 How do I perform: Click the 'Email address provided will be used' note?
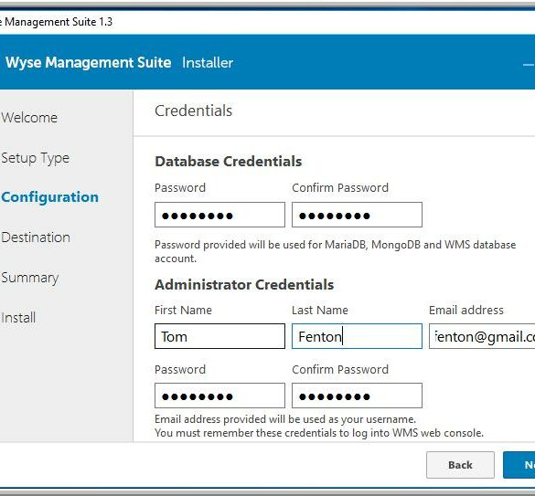pyautogui.click(x=285, y=419)
